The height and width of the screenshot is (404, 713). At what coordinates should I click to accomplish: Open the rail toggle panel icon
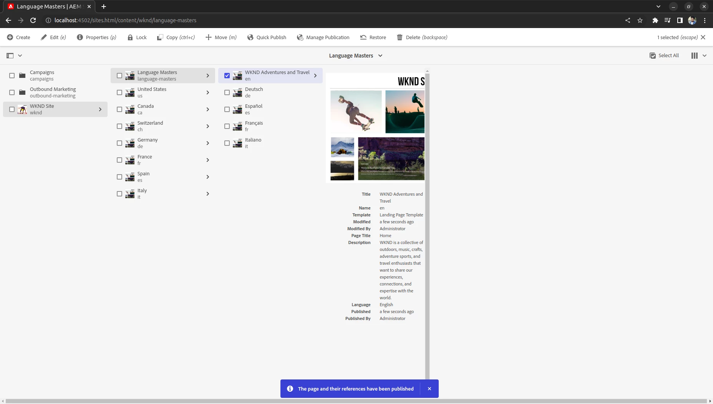[x=10, y=56]
